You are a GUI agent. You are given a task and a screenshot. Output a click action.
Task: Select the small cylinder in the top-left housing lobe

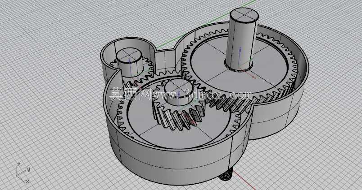129,62
